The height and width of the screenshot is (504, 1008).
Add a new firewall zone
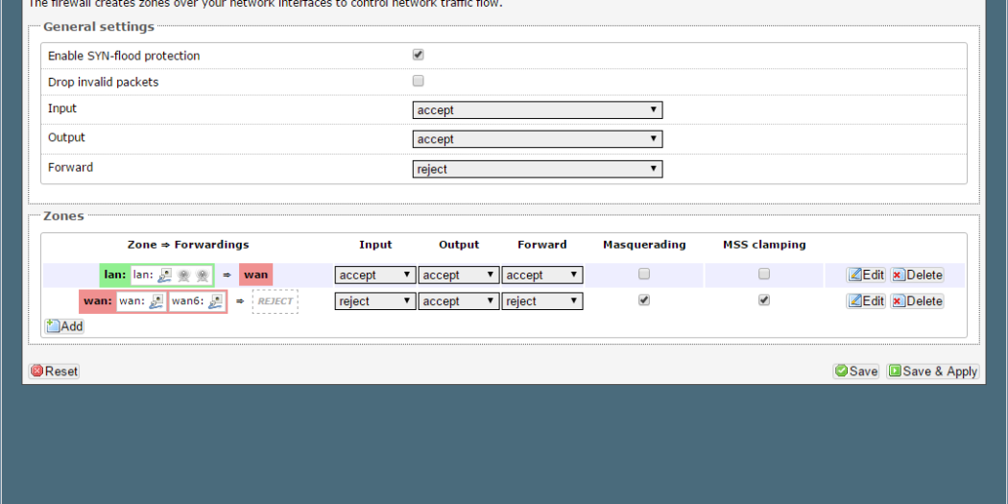pos(64,326)
